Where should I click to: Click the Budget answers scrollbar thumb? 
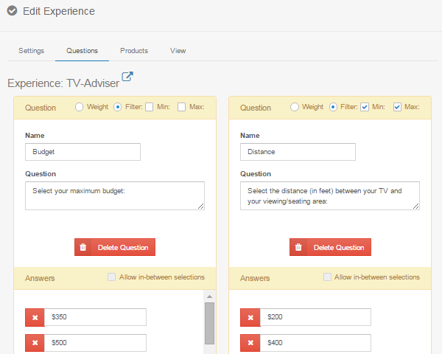click(x=209, y=324)
